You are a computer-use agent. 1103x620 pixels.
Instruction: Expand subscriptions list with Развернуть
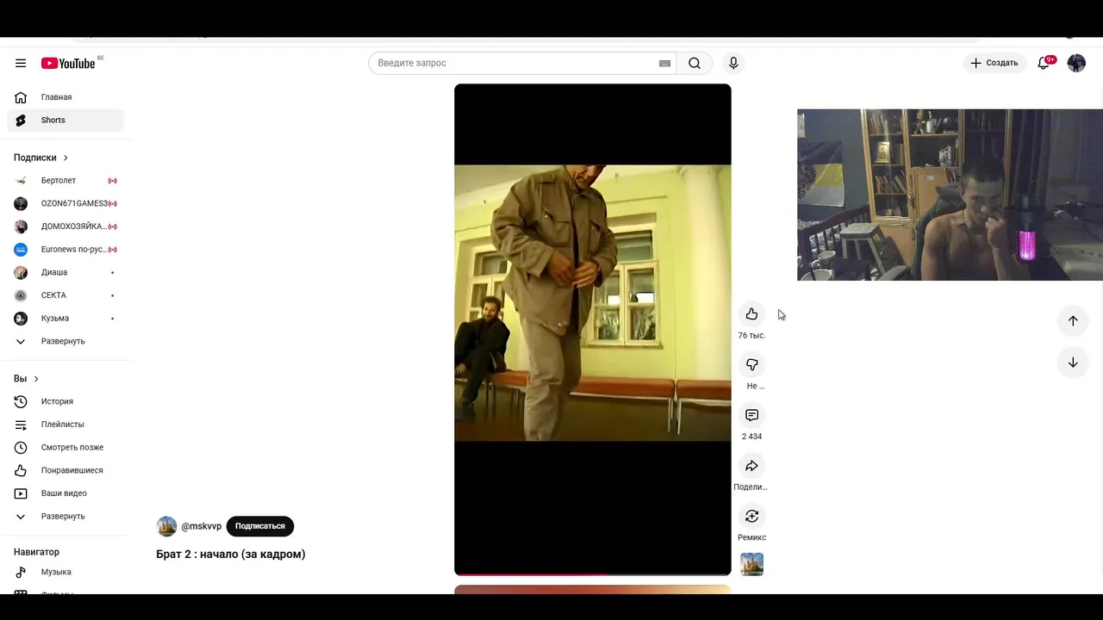point(65,341)
